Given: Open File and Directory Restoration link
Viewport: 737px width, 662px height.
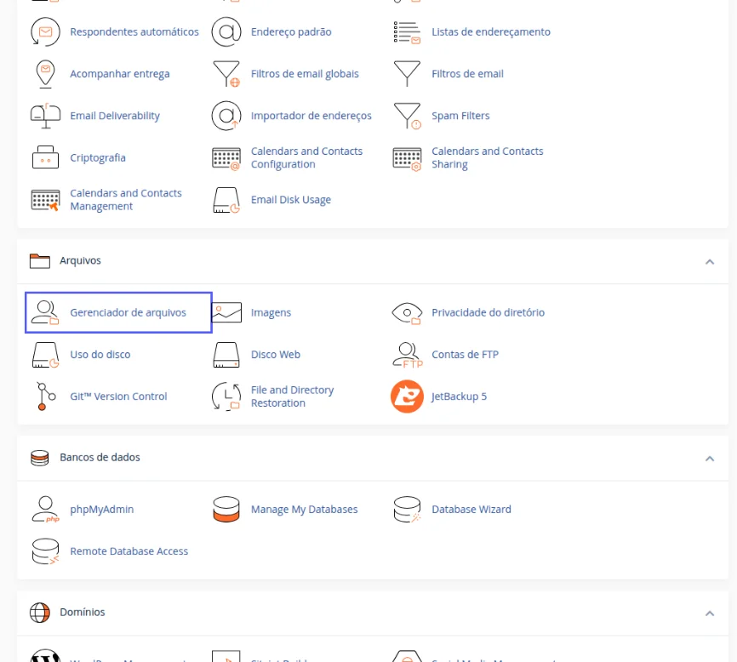Looking at the screenshot, I should pyautogui.click(x=292, y=397).
